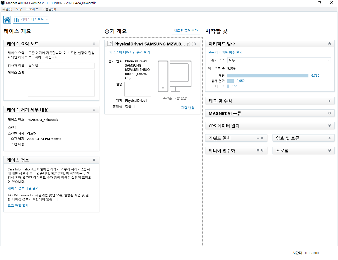
Task: Click 아티팩트 수 value 9,309
Action: point(231,68)
